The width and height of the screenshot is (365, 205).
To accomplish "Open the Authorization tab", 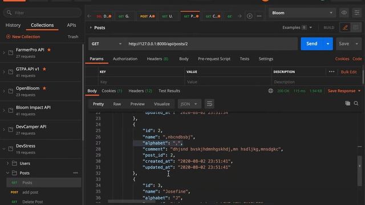I will (x=125, y=59).
